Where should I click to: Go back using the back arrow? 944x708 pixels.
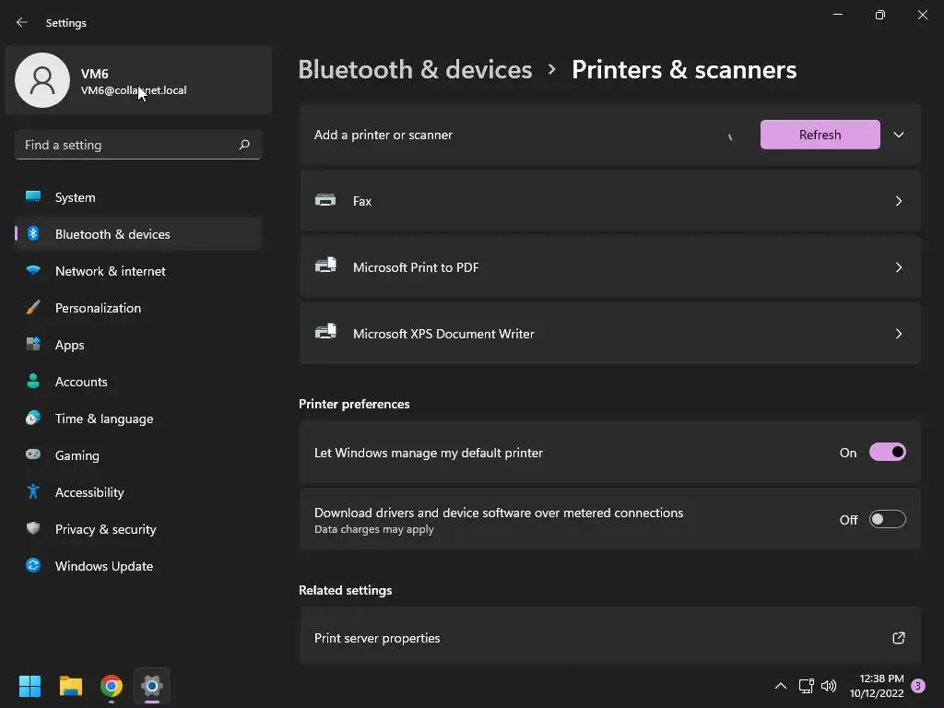[22, 22]
